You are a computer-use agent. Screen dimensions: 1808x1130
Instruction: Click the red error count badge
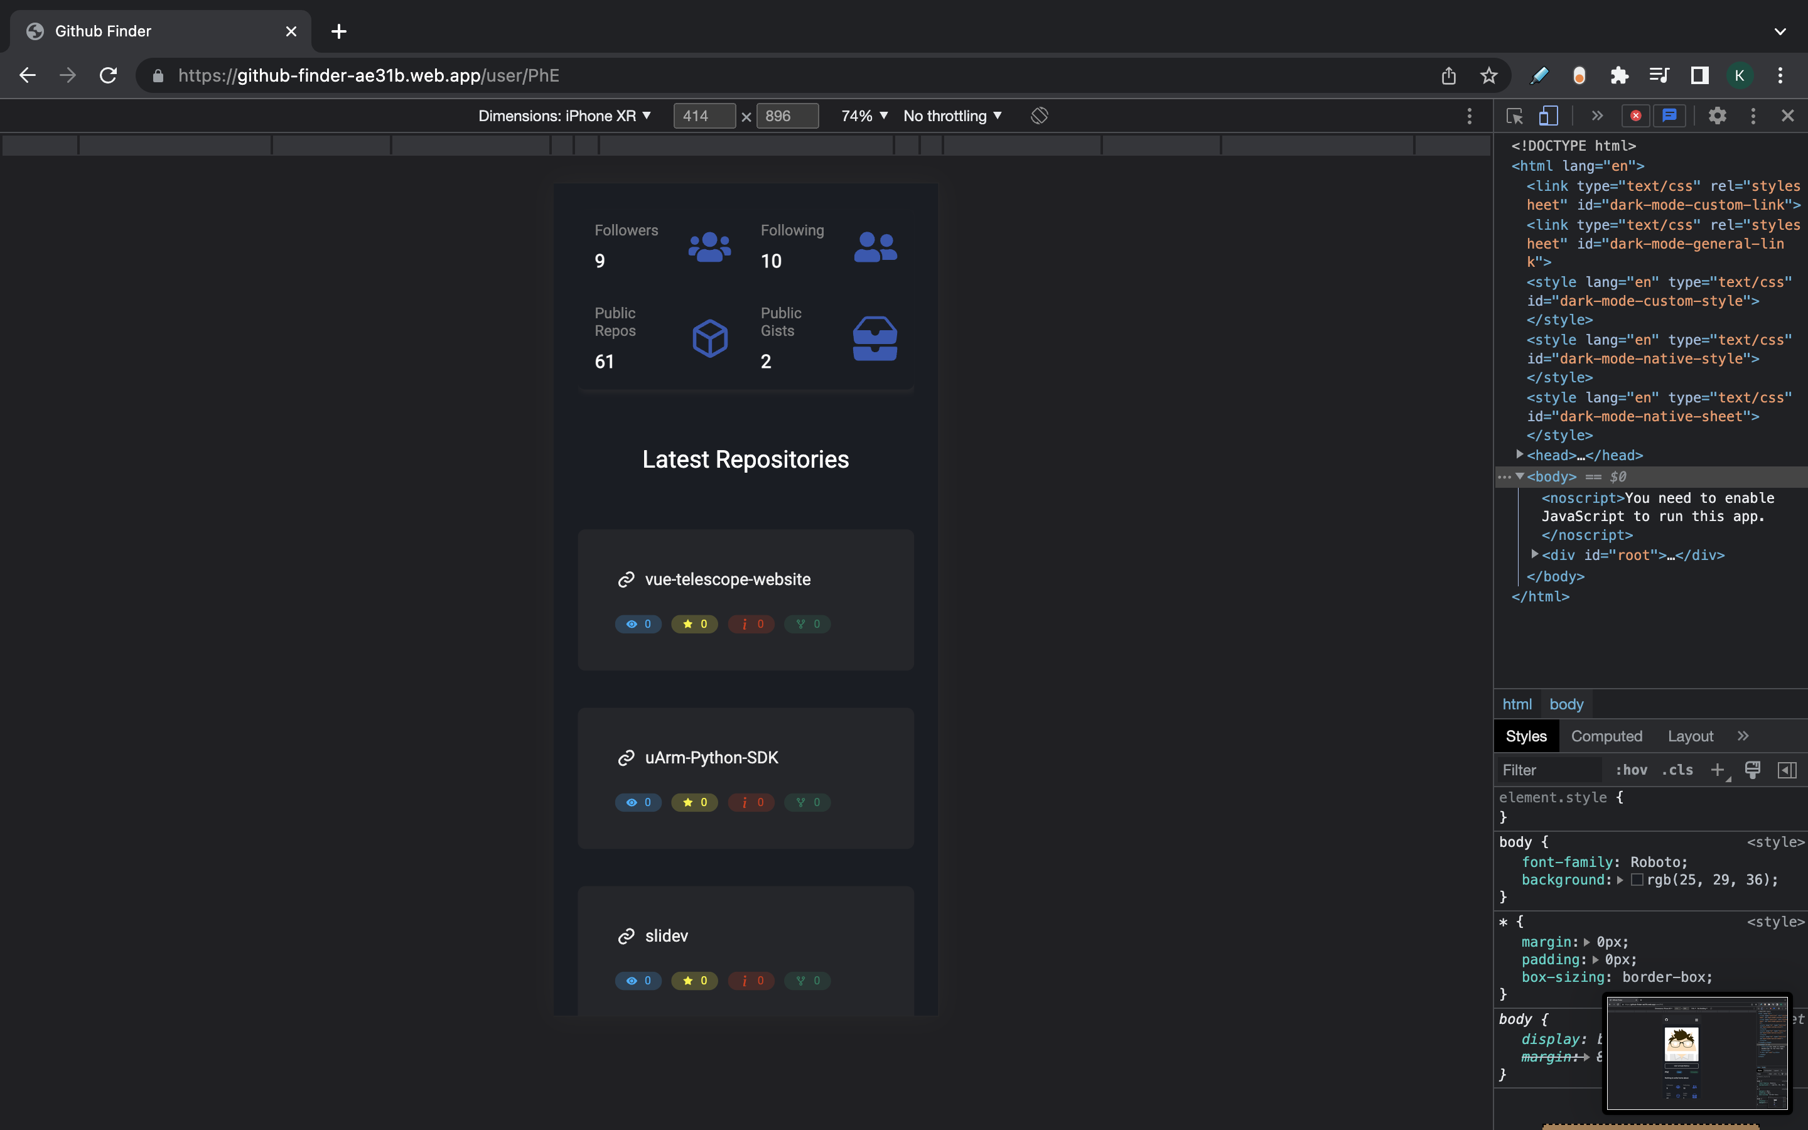(x=1635, y=115)
